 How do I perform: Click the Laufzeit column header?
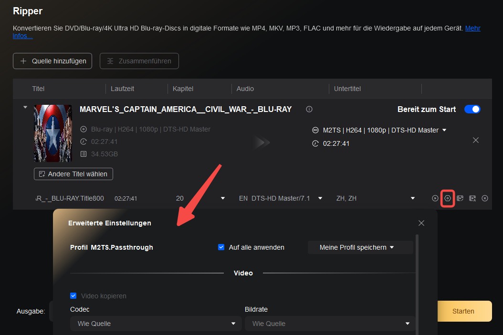tap(122, 89)
